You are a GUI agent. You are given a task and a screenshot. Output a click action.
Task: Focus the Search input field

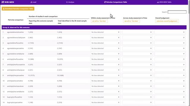pyautogui.click(x=177, y=12)
